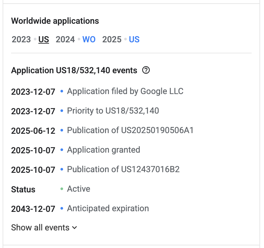Click the year 2025 text
Viewport: 264px width, 248px height.
pyautogui.click(x=112, y=39)
